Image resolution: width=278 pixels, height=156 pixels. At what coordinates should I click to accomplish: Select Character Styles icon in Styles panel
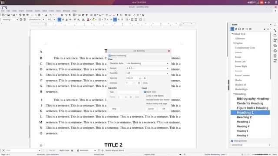point(236,29)
